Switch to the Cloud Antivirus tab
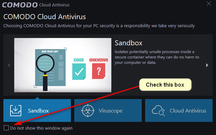Image resolution: width=216 pixels, height=135 pixels. 179,110
